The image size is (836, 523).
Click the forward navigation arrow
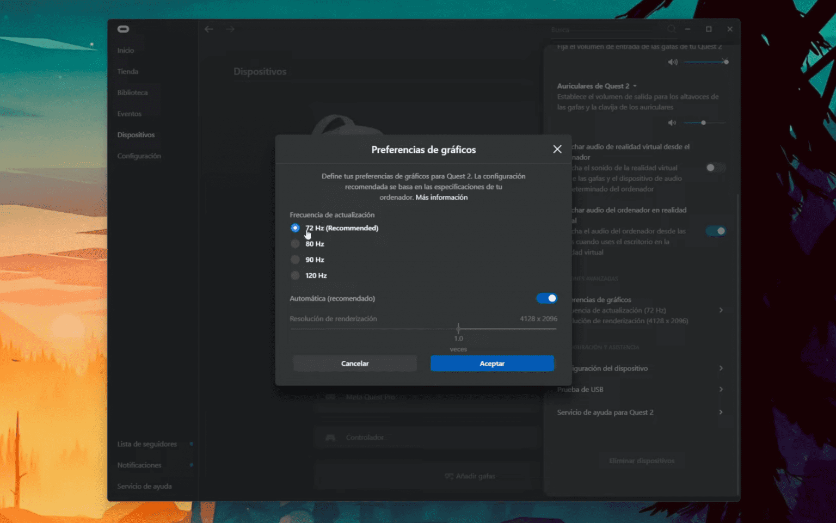pos(230,29)
